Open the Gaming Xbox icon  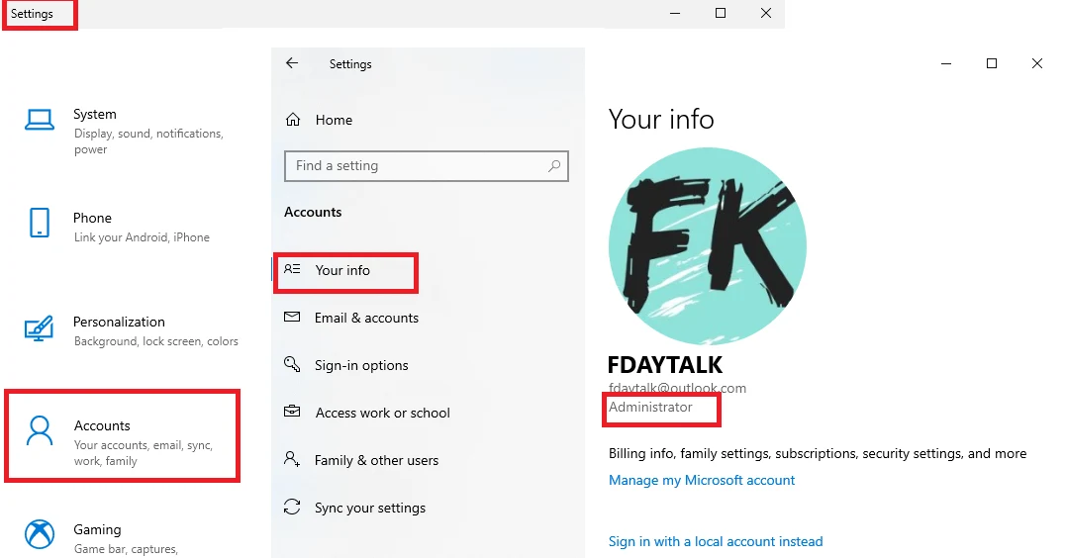click(40, 534)
